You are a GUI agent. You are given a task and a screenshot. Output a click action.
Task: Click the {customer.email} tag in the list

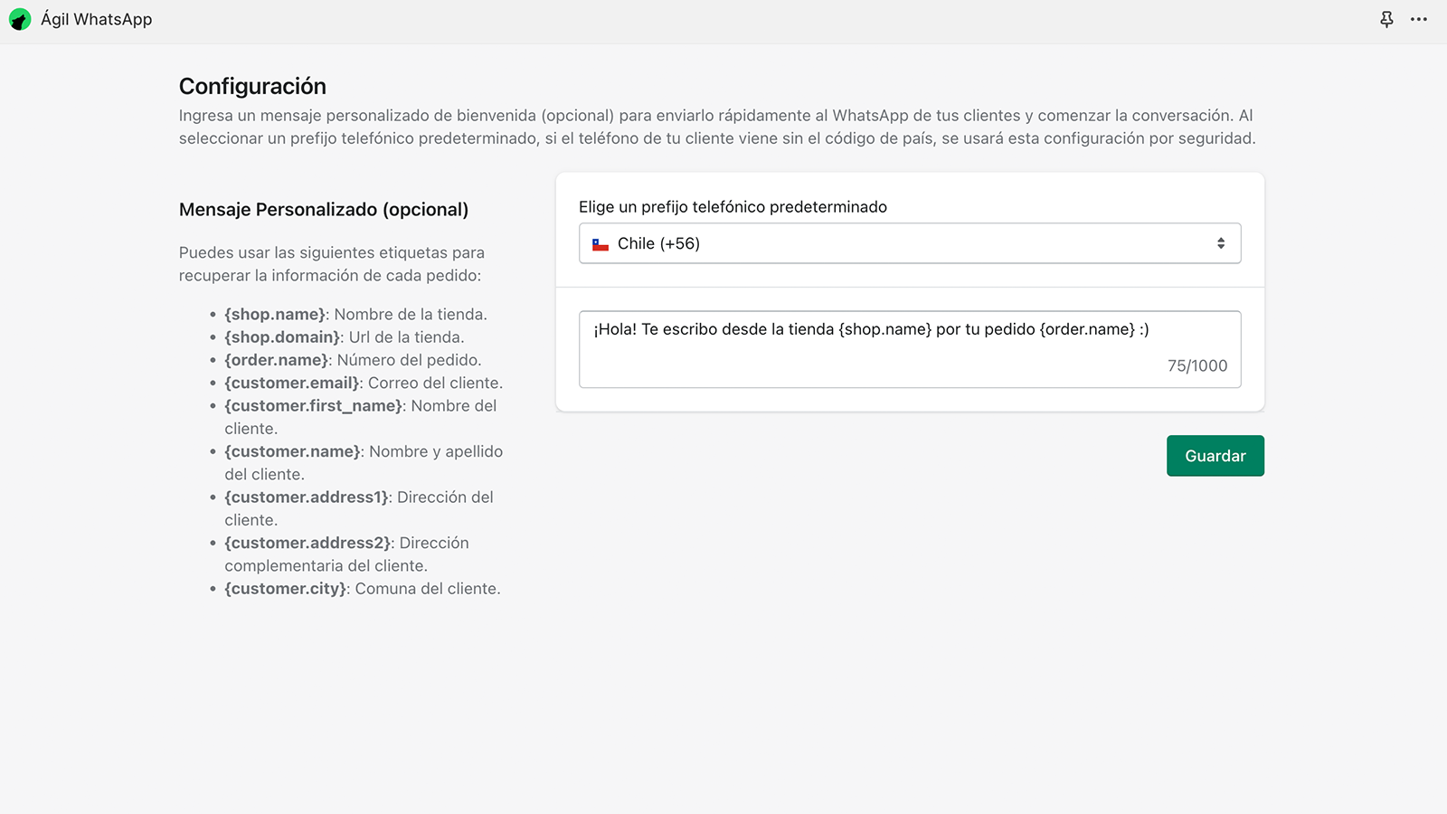[x=292, y=383]
